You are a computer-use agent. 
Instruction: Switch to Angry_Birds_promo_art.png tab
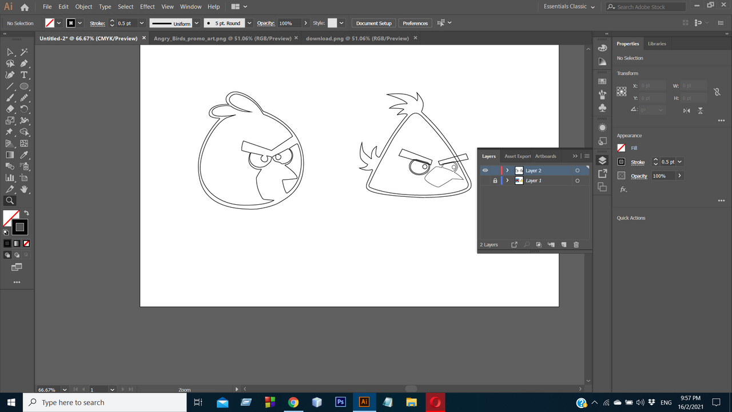pyautogui.click(x=222, y=38)
